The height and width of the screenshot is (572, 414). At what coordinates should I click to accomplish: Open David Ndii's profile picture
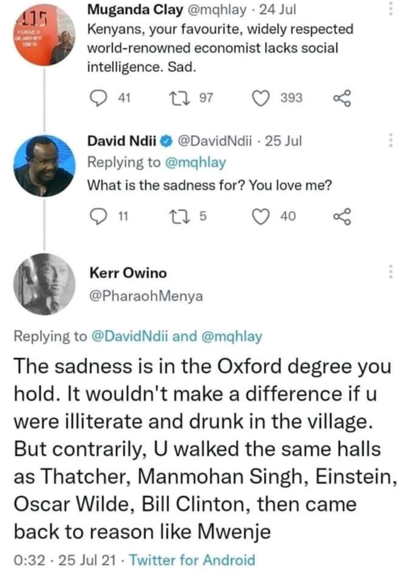click(44, 166)
